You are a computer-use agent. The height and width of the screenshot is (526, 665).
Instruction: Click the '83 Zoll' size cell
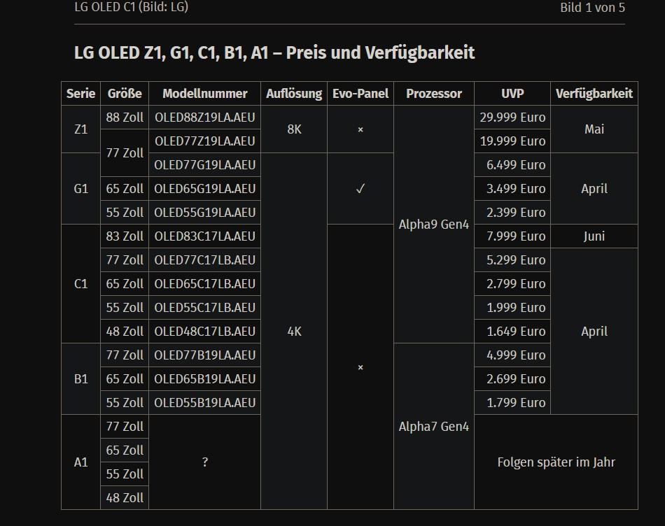coord(125,236)
